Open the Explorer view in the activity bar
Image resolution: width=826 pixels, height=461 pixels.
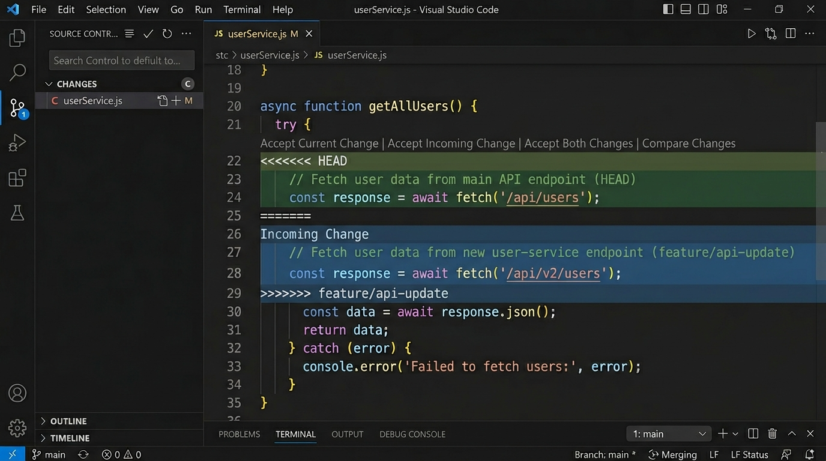[x=17, y=38]
